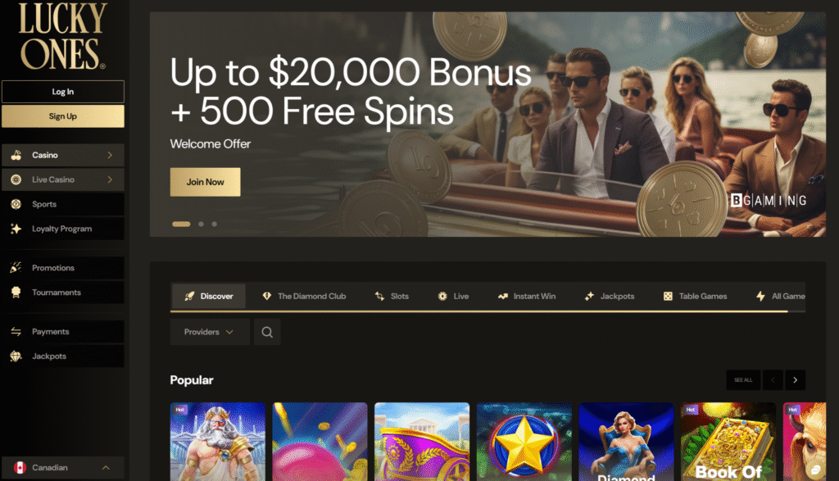Click the Jackpots diamond icon in sidebar

[x=16, y=356]
